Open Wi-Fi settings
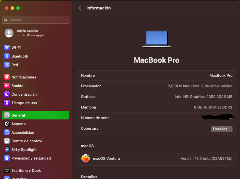 (35, 48)
